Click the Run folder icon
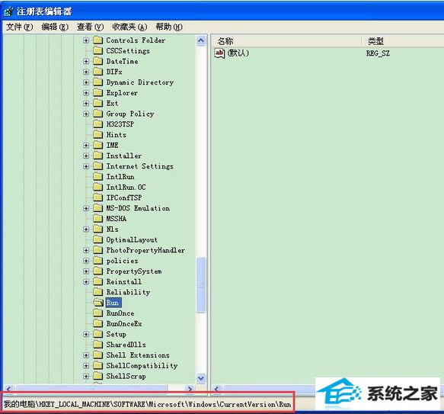Screen dimensions: 444x414 point(98,303)
